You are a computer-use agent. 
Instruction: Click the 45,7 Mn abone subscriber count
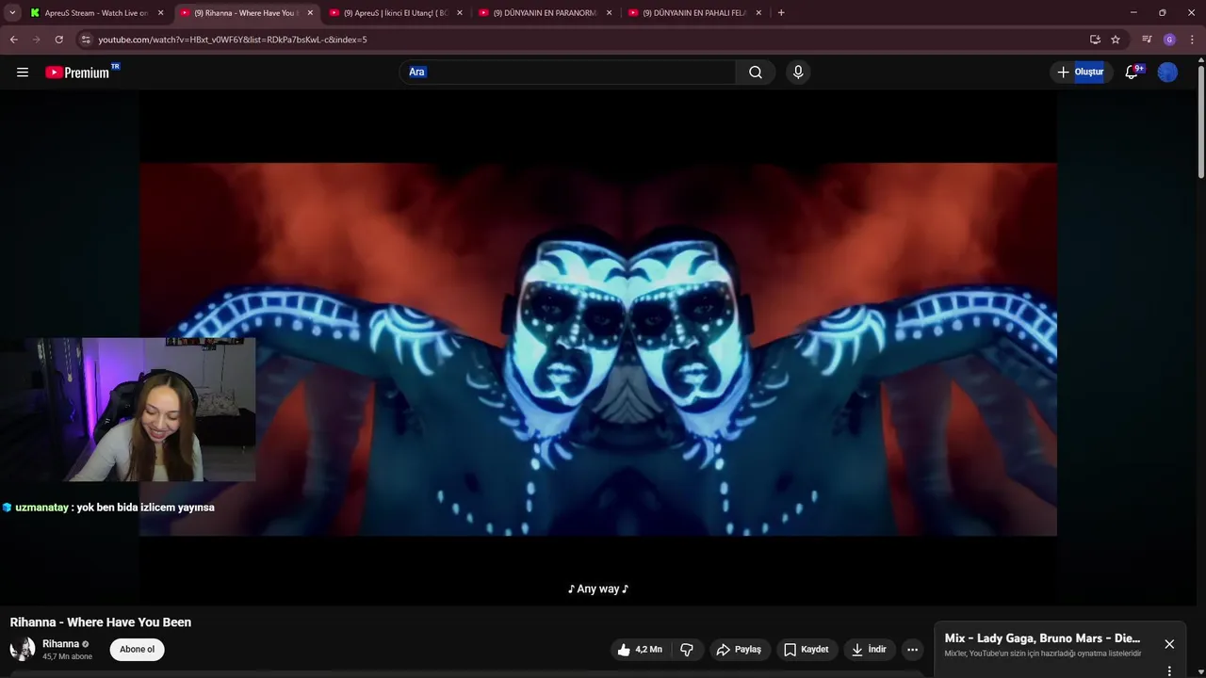(67, 656)
